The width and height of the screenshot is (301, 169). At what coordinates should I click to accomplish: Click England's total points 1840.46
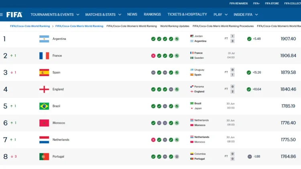coord(288,89)
